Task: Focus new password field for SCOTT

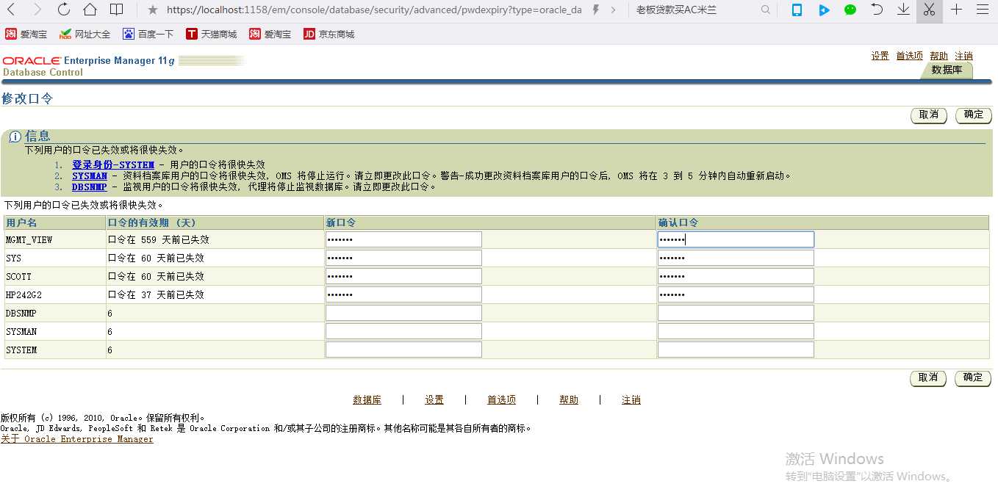Action: tap(403, 276)
